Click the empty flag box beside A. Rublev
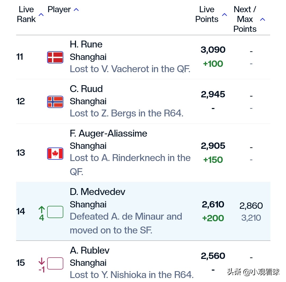Viewport: 286px width, 282px height. tap(55, 263)
